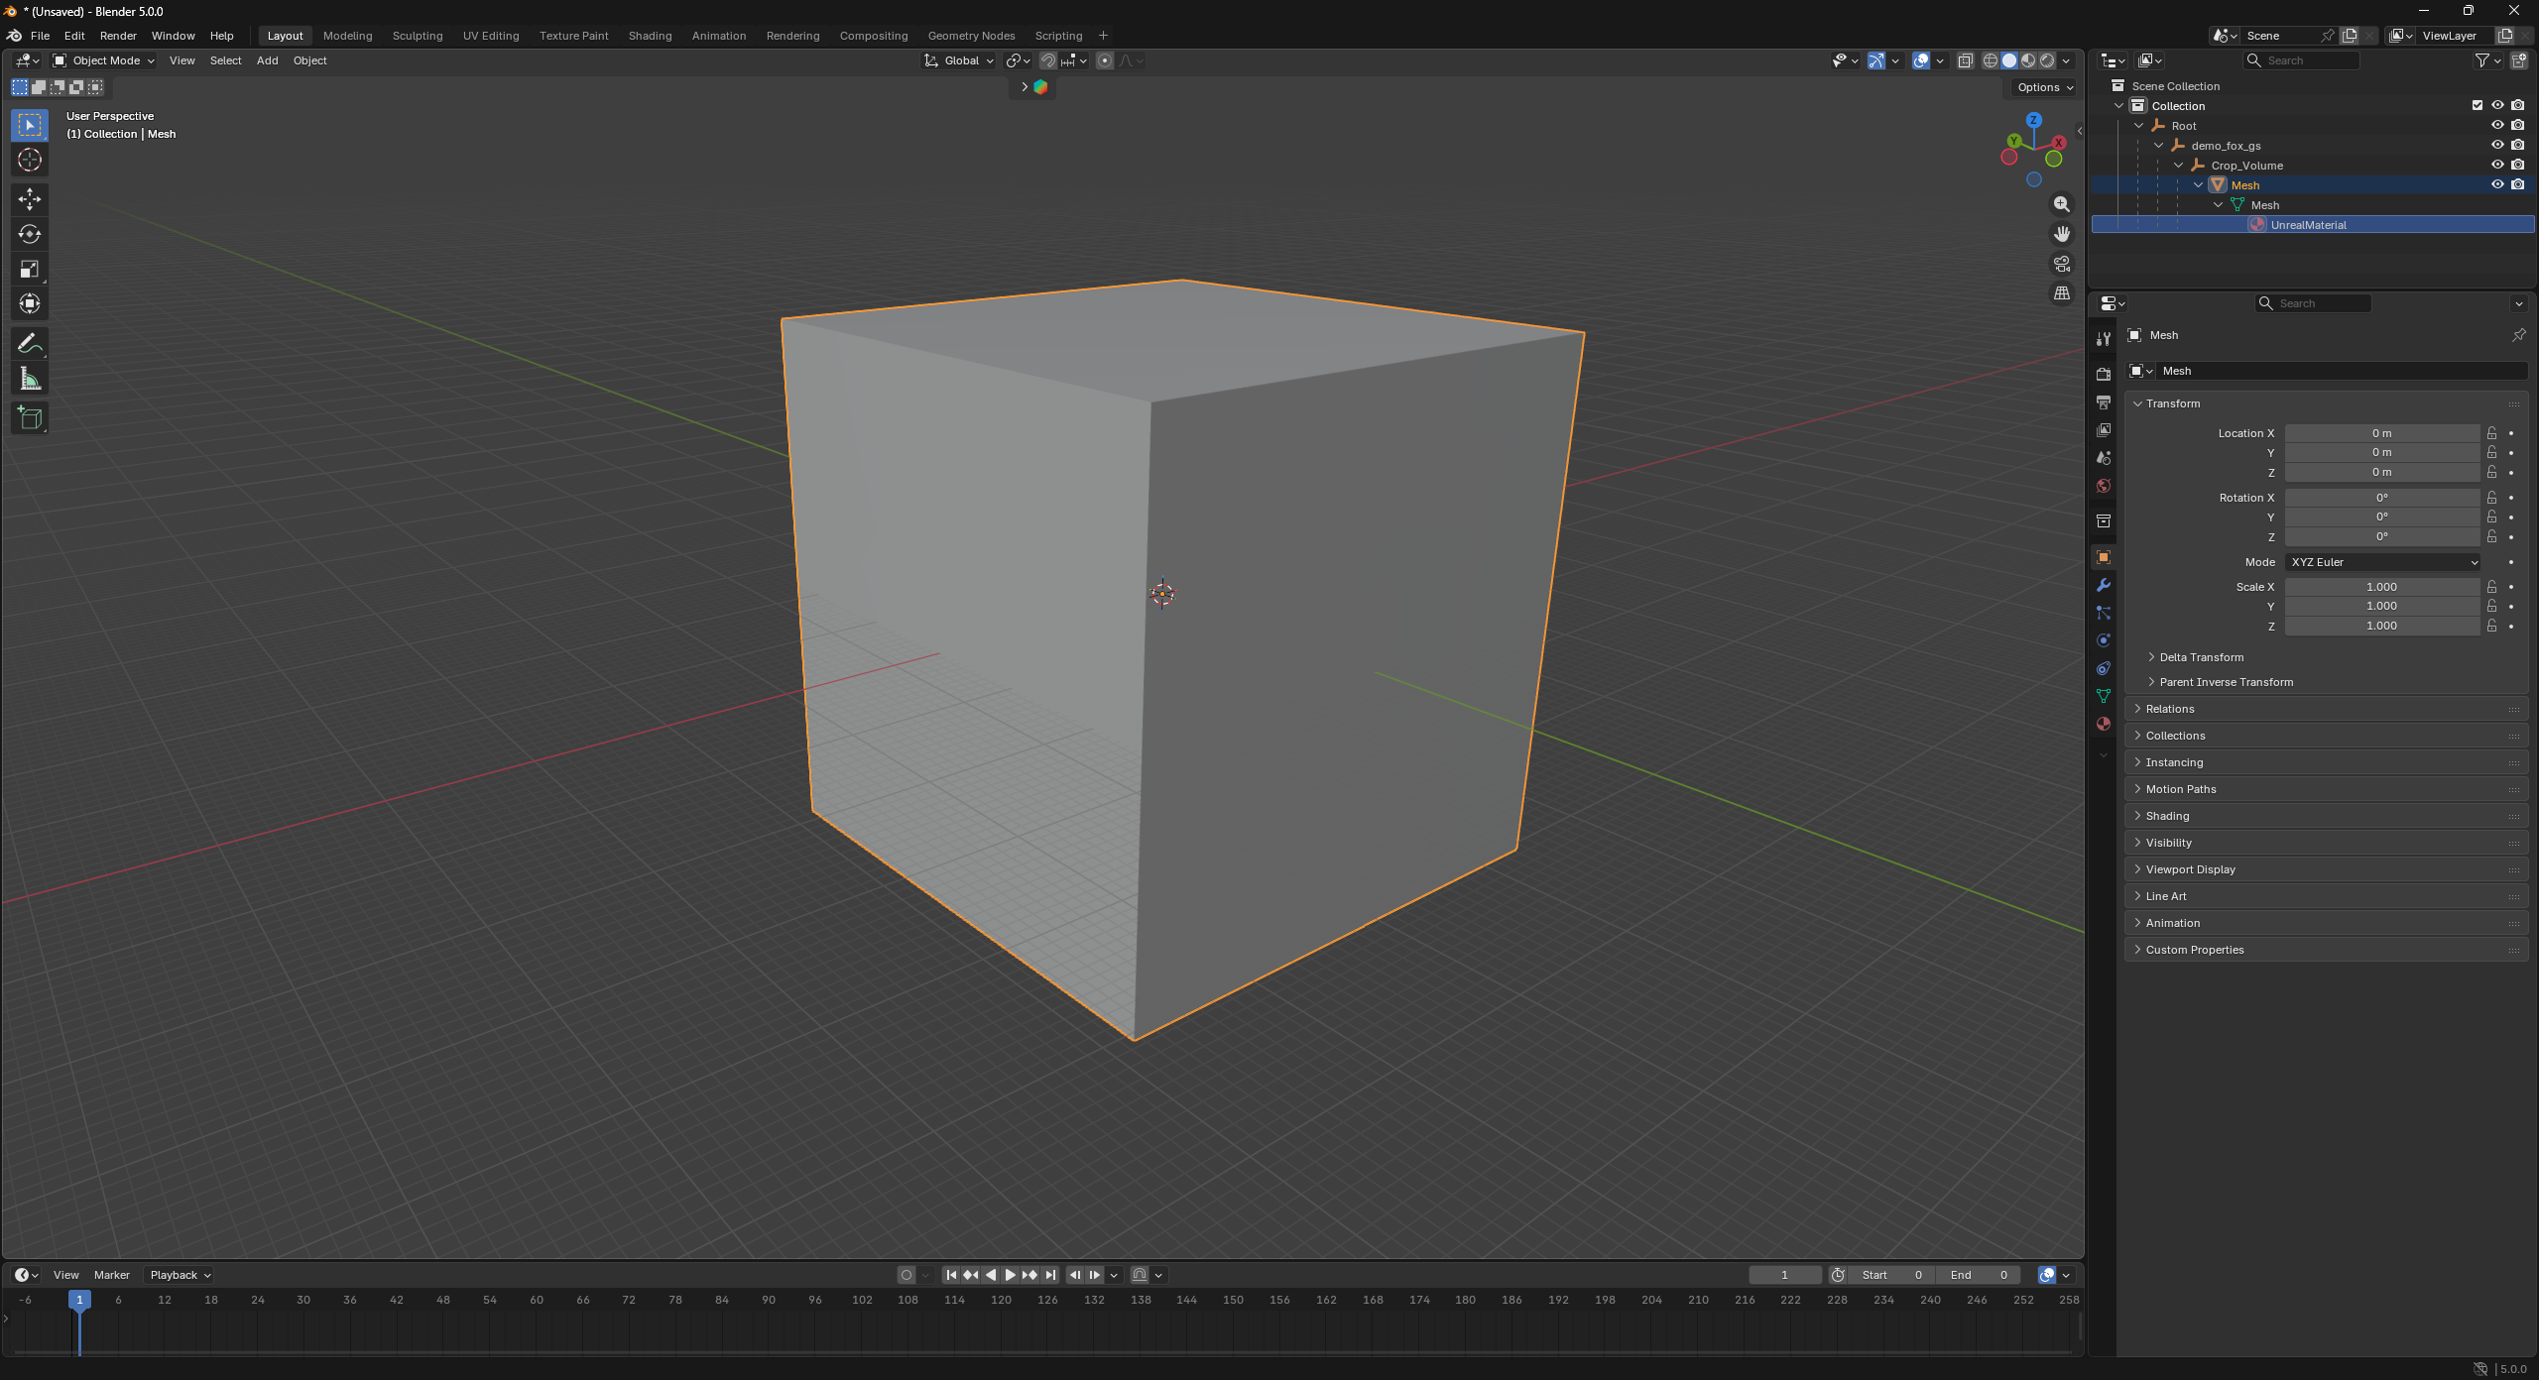This screenshot has height=1380, width=2539.
Task: Select the Rotate tool
Action: [30, 234]
